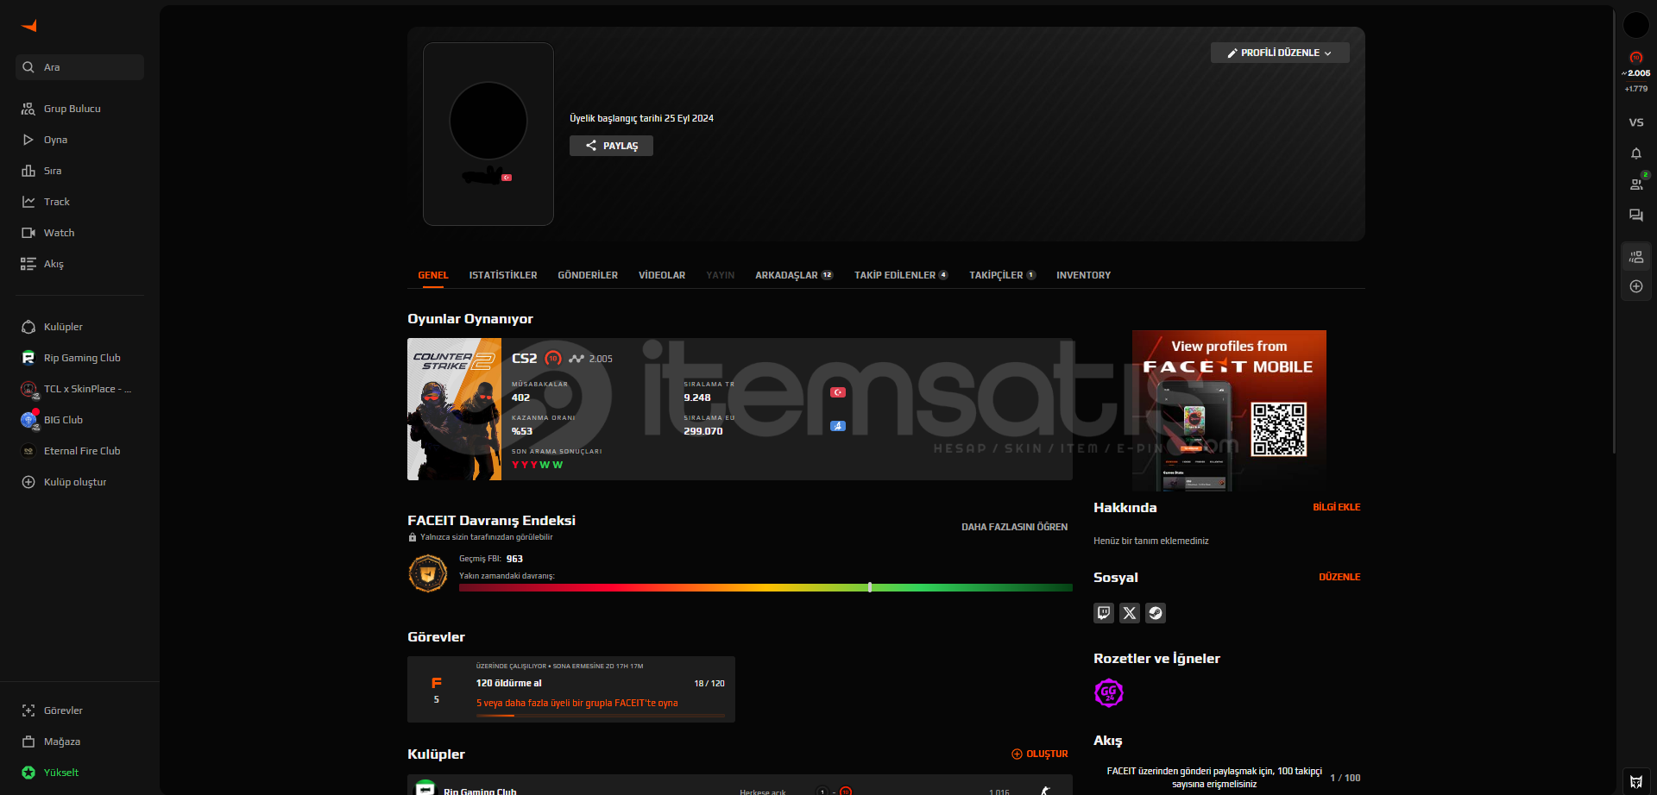Open the linked Twitch account icon
Image resolution: width=1657 pixels, height=795 pixels.
1104,613
